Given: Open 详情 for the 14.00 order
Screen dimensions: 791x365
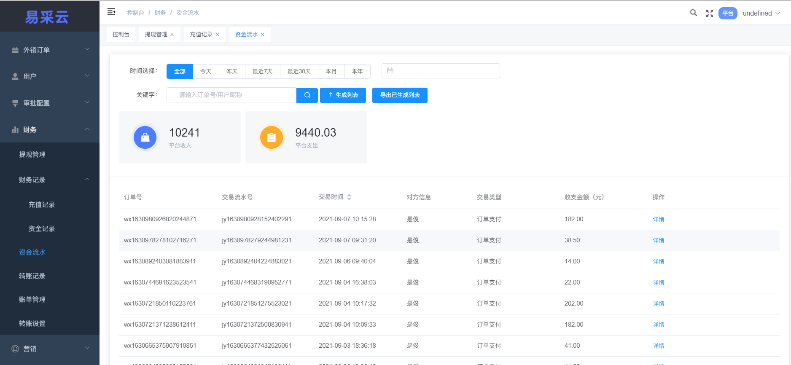Looking at the screenshot, I should [x=658, y=261].
